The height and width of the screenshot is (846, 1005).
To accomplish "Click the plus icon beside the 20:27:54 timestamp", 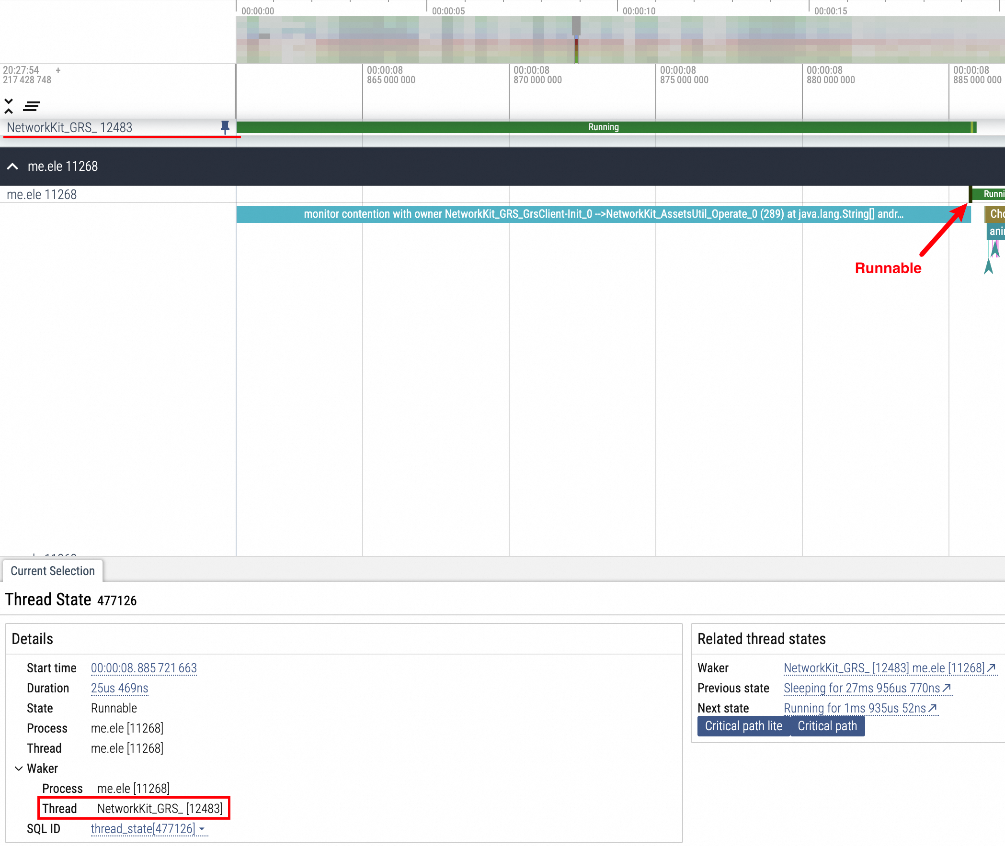I will tap(58, 70).
